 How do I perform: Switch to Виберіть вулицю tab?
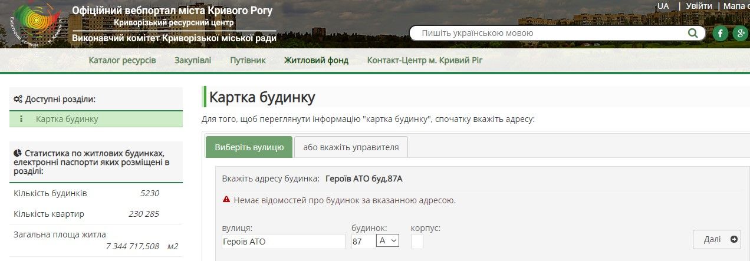(249, 147)
